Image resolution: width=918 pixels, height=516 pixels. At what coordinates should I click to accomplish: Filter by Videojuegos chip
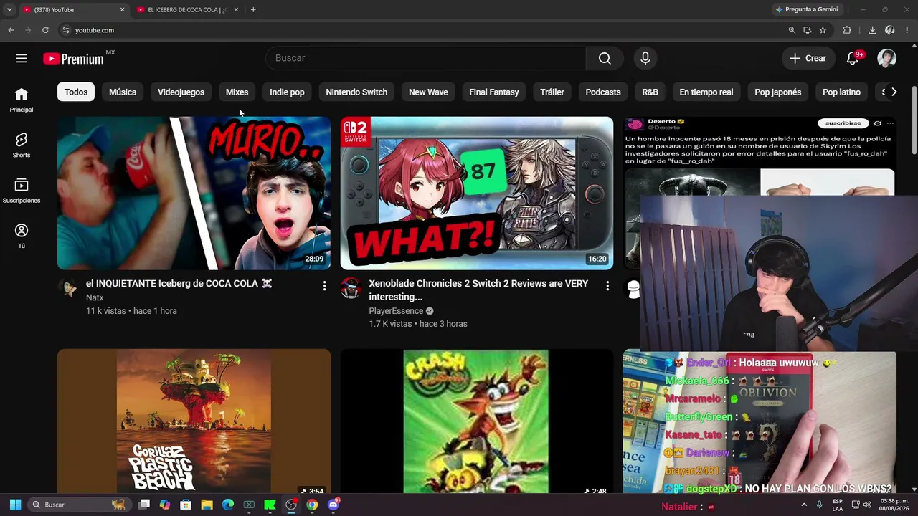(181, 92)
